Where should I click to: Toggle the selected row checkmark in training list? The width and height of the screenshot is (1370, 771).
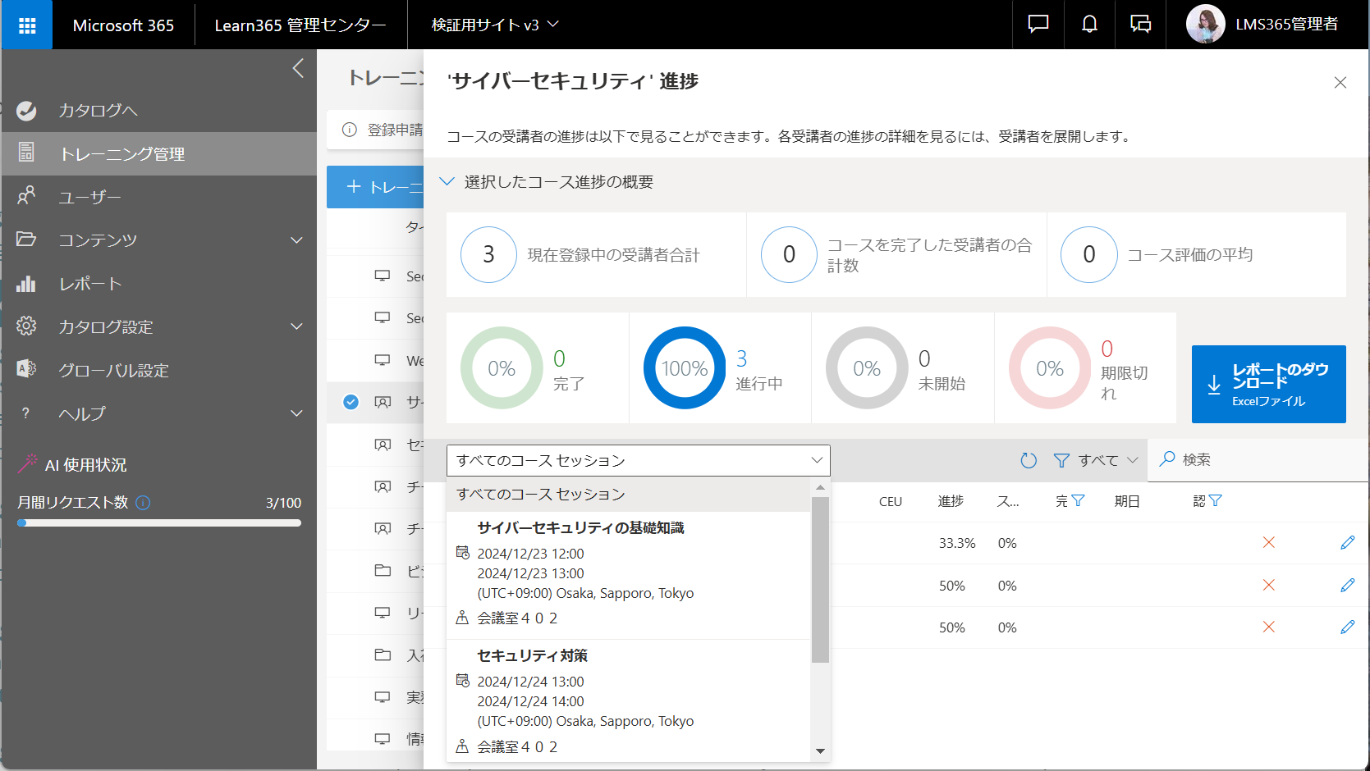point(351,402)
